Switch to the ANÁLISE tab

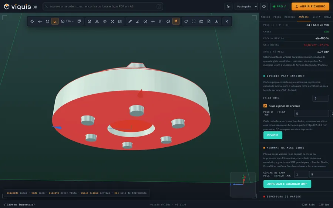(x=304, y=17)
